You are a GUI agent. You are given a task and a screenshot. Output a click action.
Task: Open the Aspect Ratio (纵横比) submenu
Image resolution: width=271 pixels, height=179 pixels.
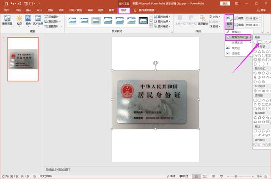pos(238,42)
